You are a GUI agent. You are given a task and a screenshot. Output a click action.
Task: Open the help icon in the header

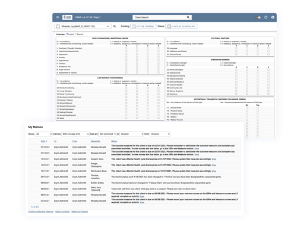click(266, 17)
